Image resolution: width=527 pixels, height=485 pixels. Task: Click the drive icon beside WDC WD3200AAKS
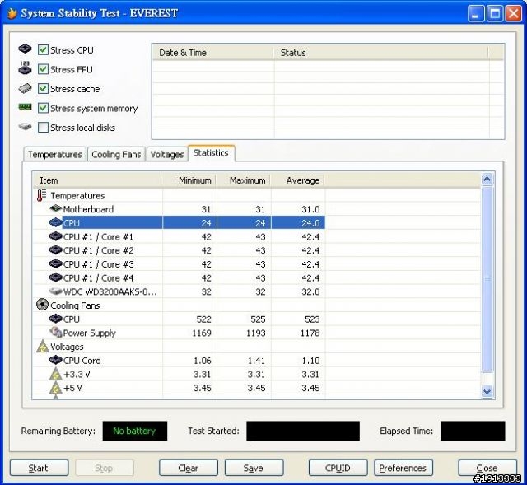point(55,291)
